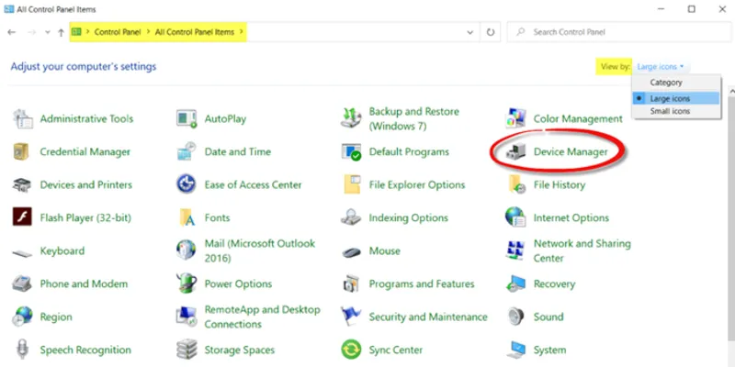The width and height of the screenshot is (735, 367).
Task: Launch Flash Player (32-bit) icon
Action: pos(22,217)
